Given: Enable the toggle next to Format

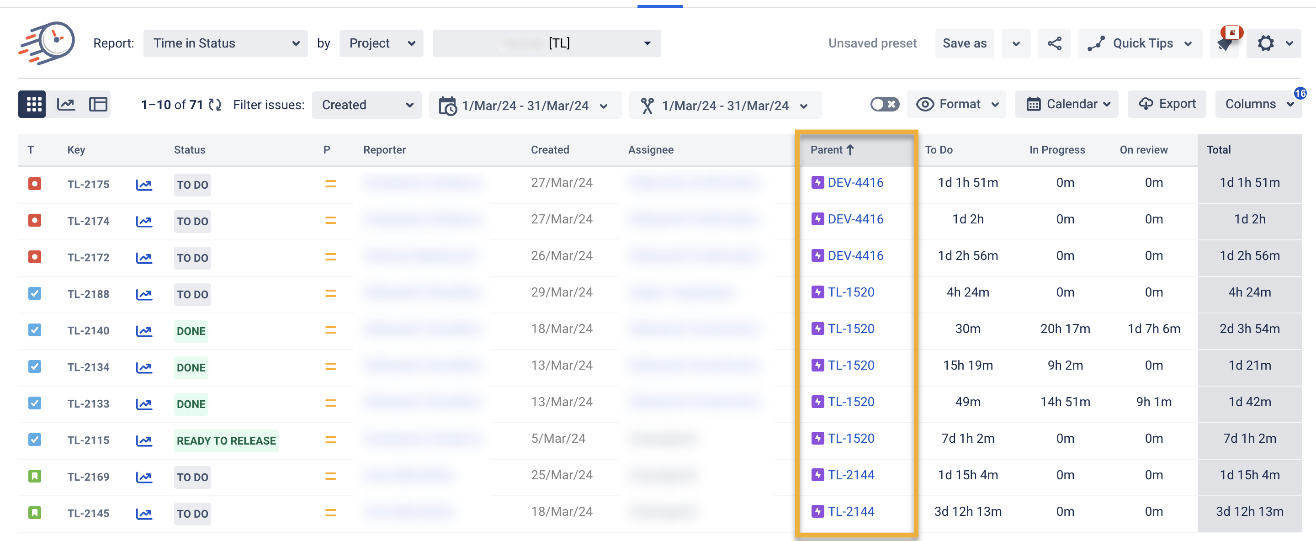Looking at the screenshot, I should (884, 104).
